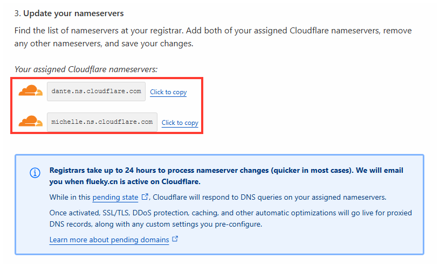
Task: Click the Cloudflare logo beside dante nameserver
Action: (31, 92)
